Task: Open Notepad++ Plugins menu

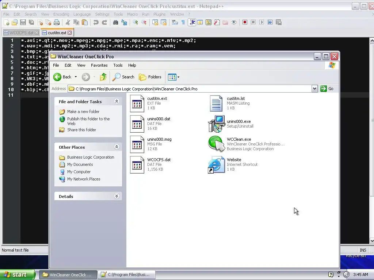Action: (159, 14)
